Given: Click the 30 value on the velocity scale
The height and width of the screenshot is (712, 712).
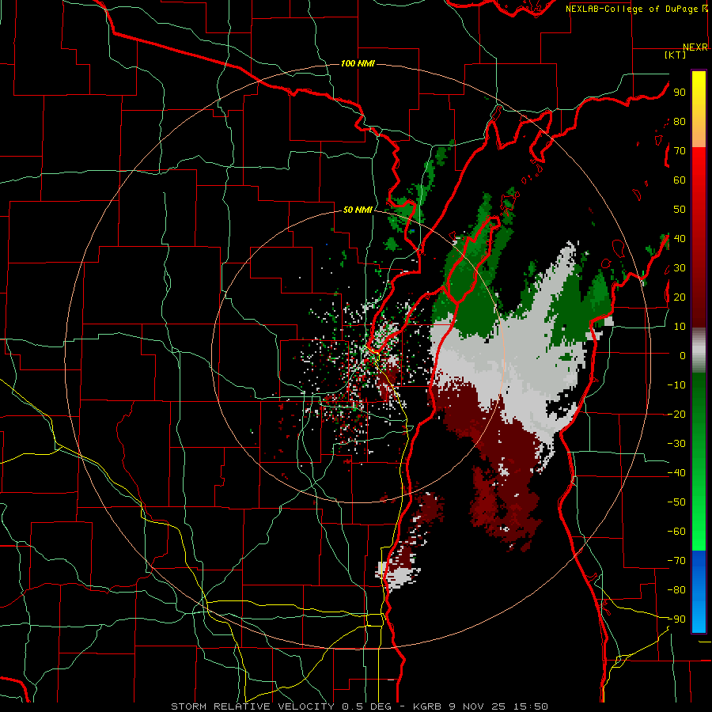Looking at the screenshot, I should [680, 268].
